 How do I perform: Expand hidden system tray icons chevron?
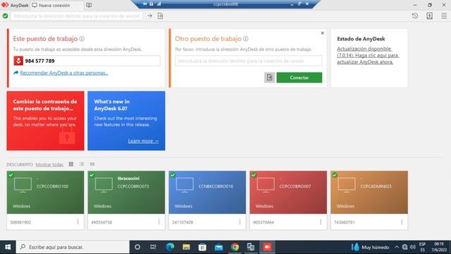point(397,247)
